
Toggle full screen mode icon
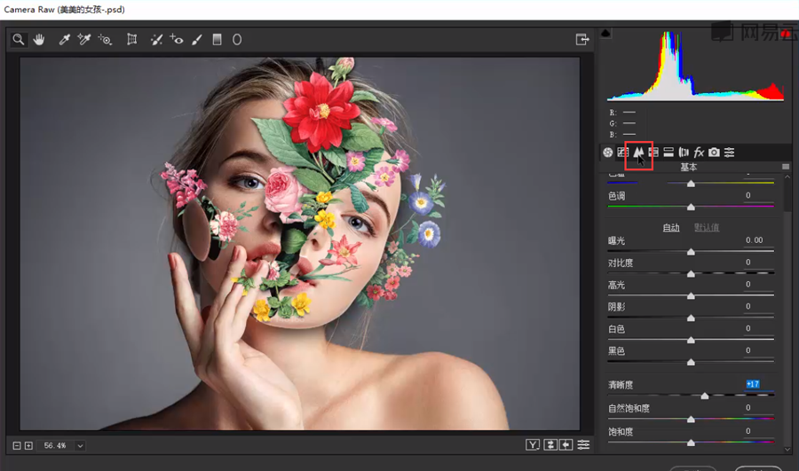pos(582,40)
